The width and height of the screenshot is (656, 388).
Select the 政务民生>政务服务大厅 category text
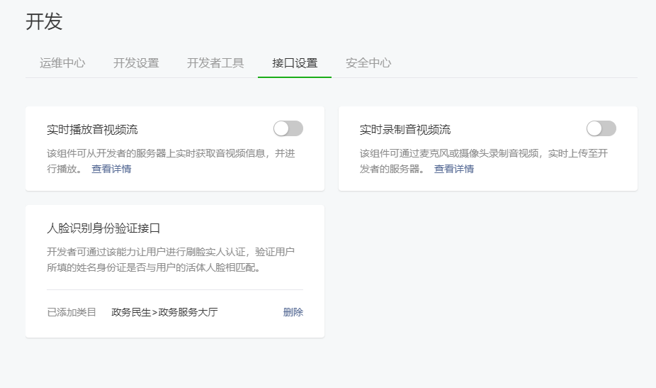164,312
